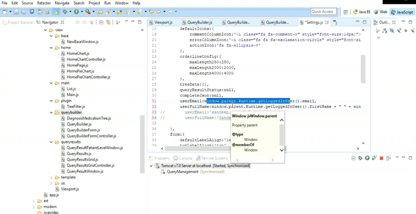Image resolution: width=416 pixels, height=214 pixels.
Task: Open the dropdown arrow beside the Run button
Action: (x=82, y=12)
